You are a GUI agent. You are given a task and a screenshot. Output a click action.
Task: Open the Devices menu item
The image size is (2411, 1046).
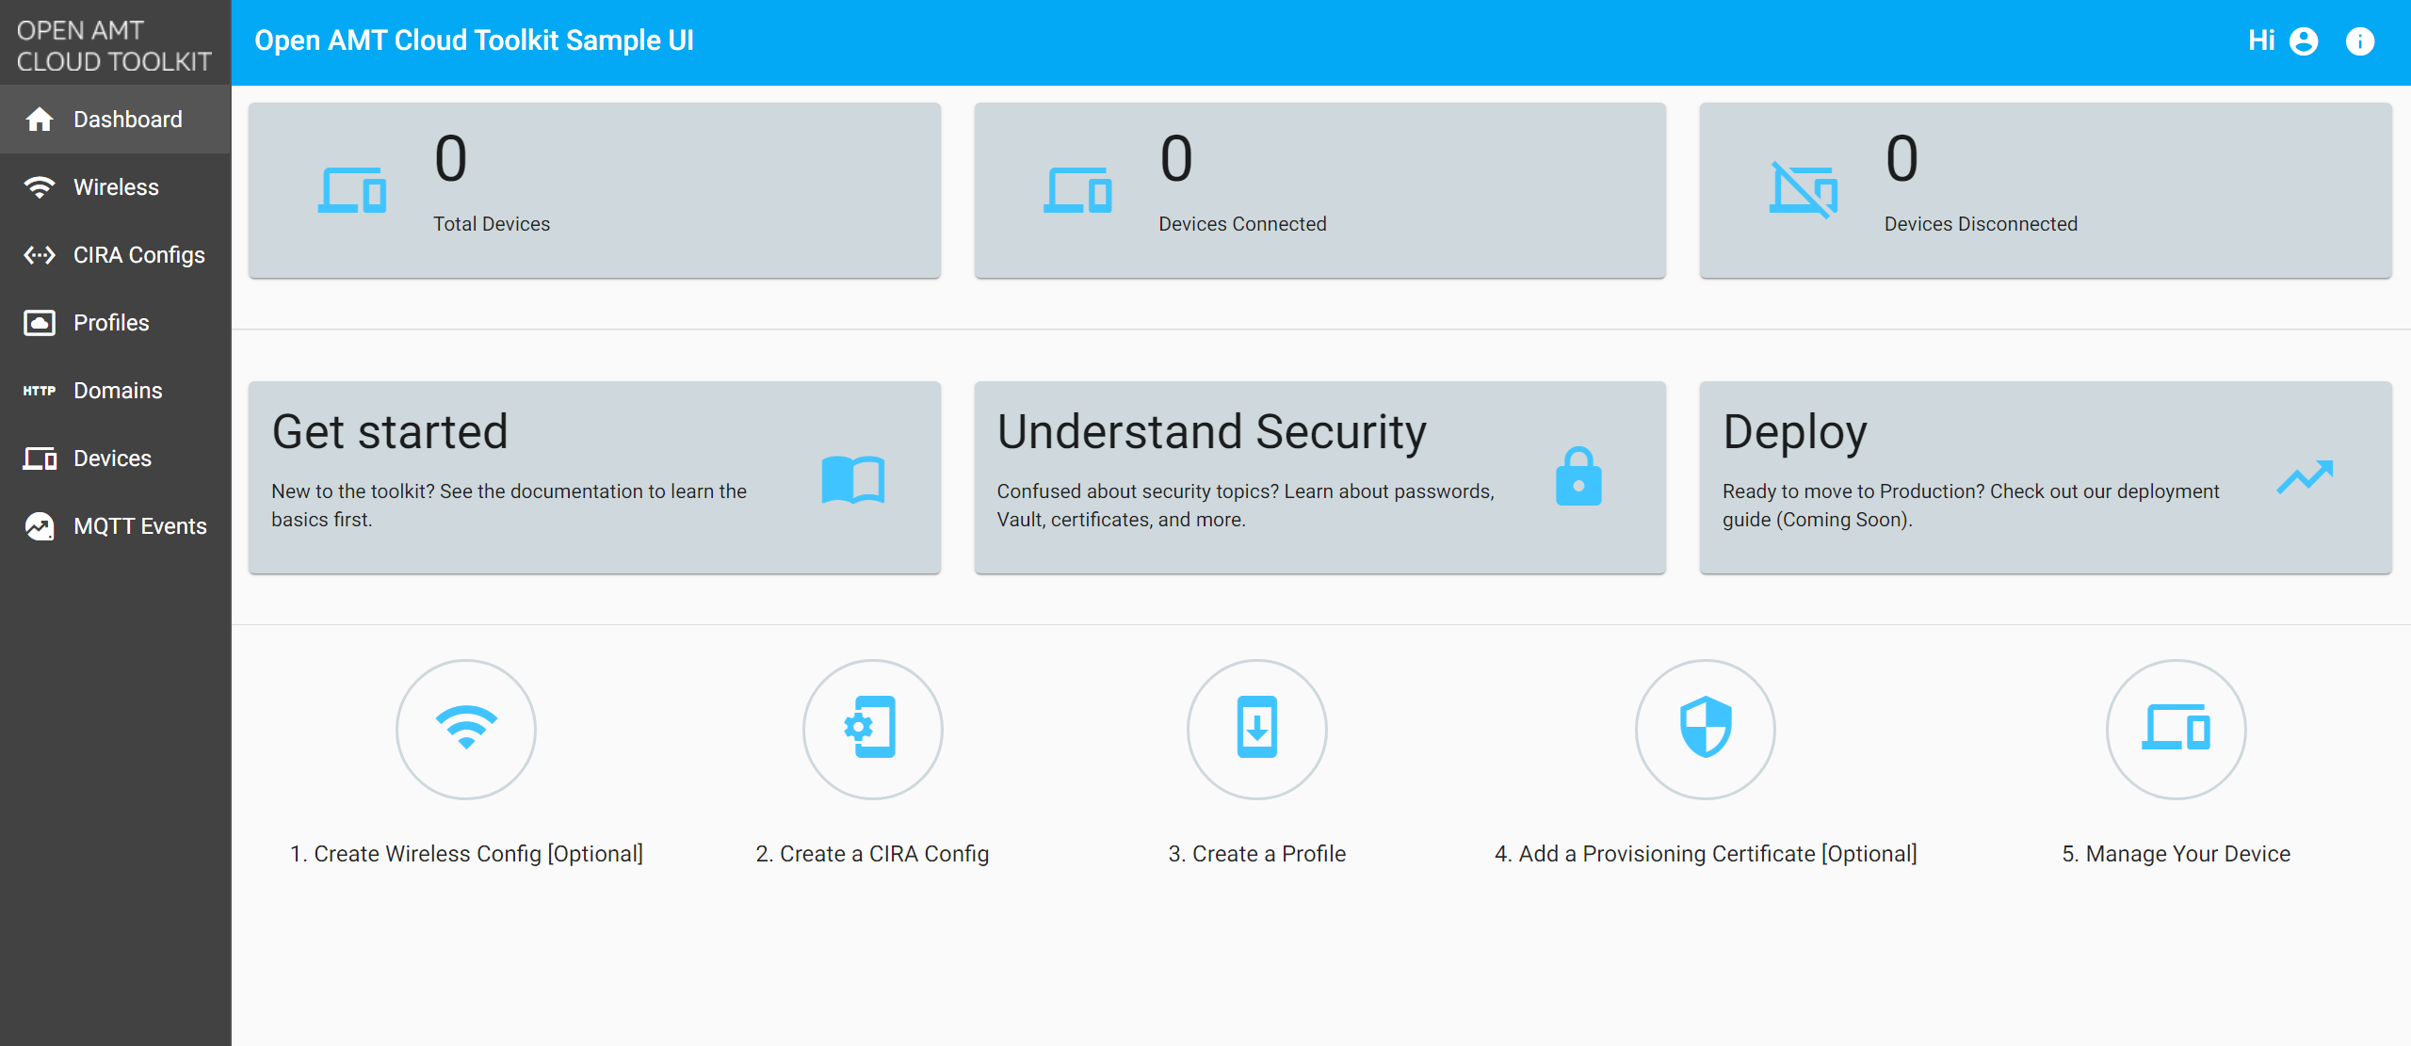[x=115, y=459]
